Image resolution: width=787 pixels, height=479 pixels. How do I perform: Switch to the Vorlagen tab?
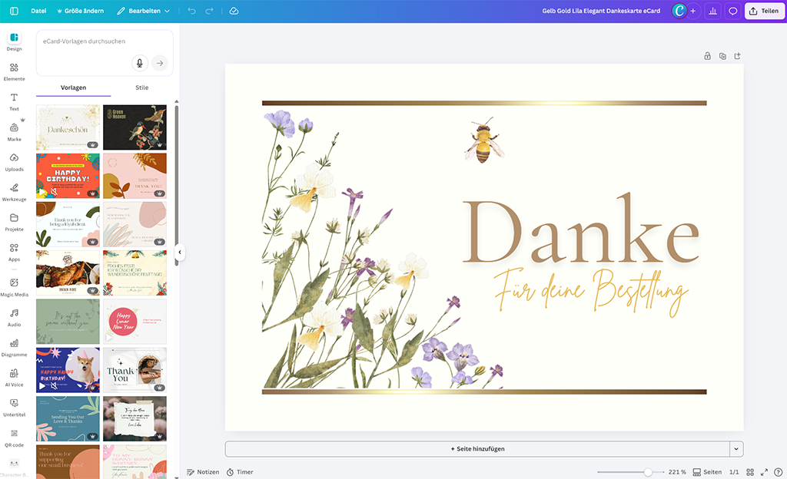click(73, 88)
